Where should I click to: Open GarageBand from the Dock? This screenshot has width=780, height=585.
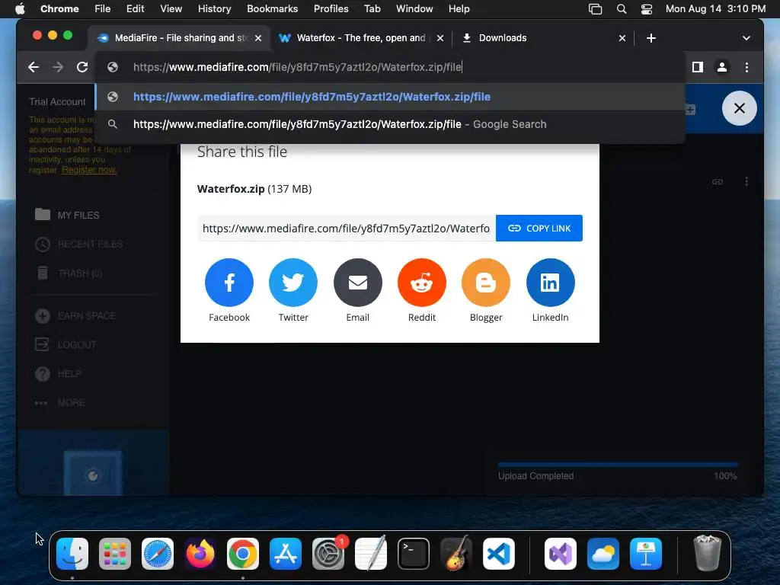coord(456,554)
